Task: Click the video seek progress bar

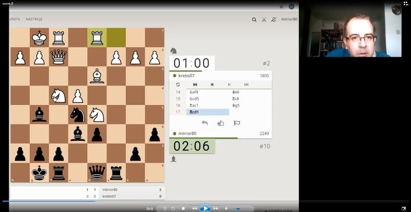Action: click(154, 201)
